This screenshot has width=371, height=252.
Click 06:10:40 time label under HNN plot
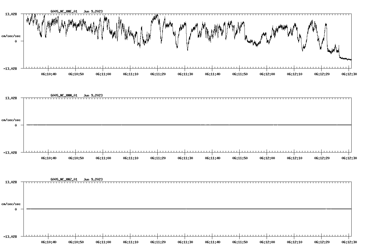coord(49,158)
